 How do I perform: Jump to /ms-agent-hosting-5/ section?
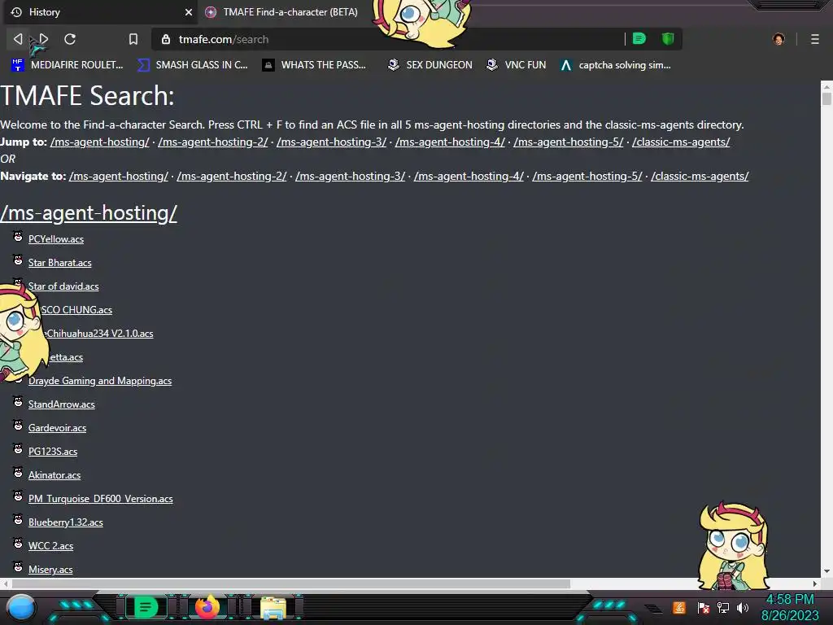[568, 142]
